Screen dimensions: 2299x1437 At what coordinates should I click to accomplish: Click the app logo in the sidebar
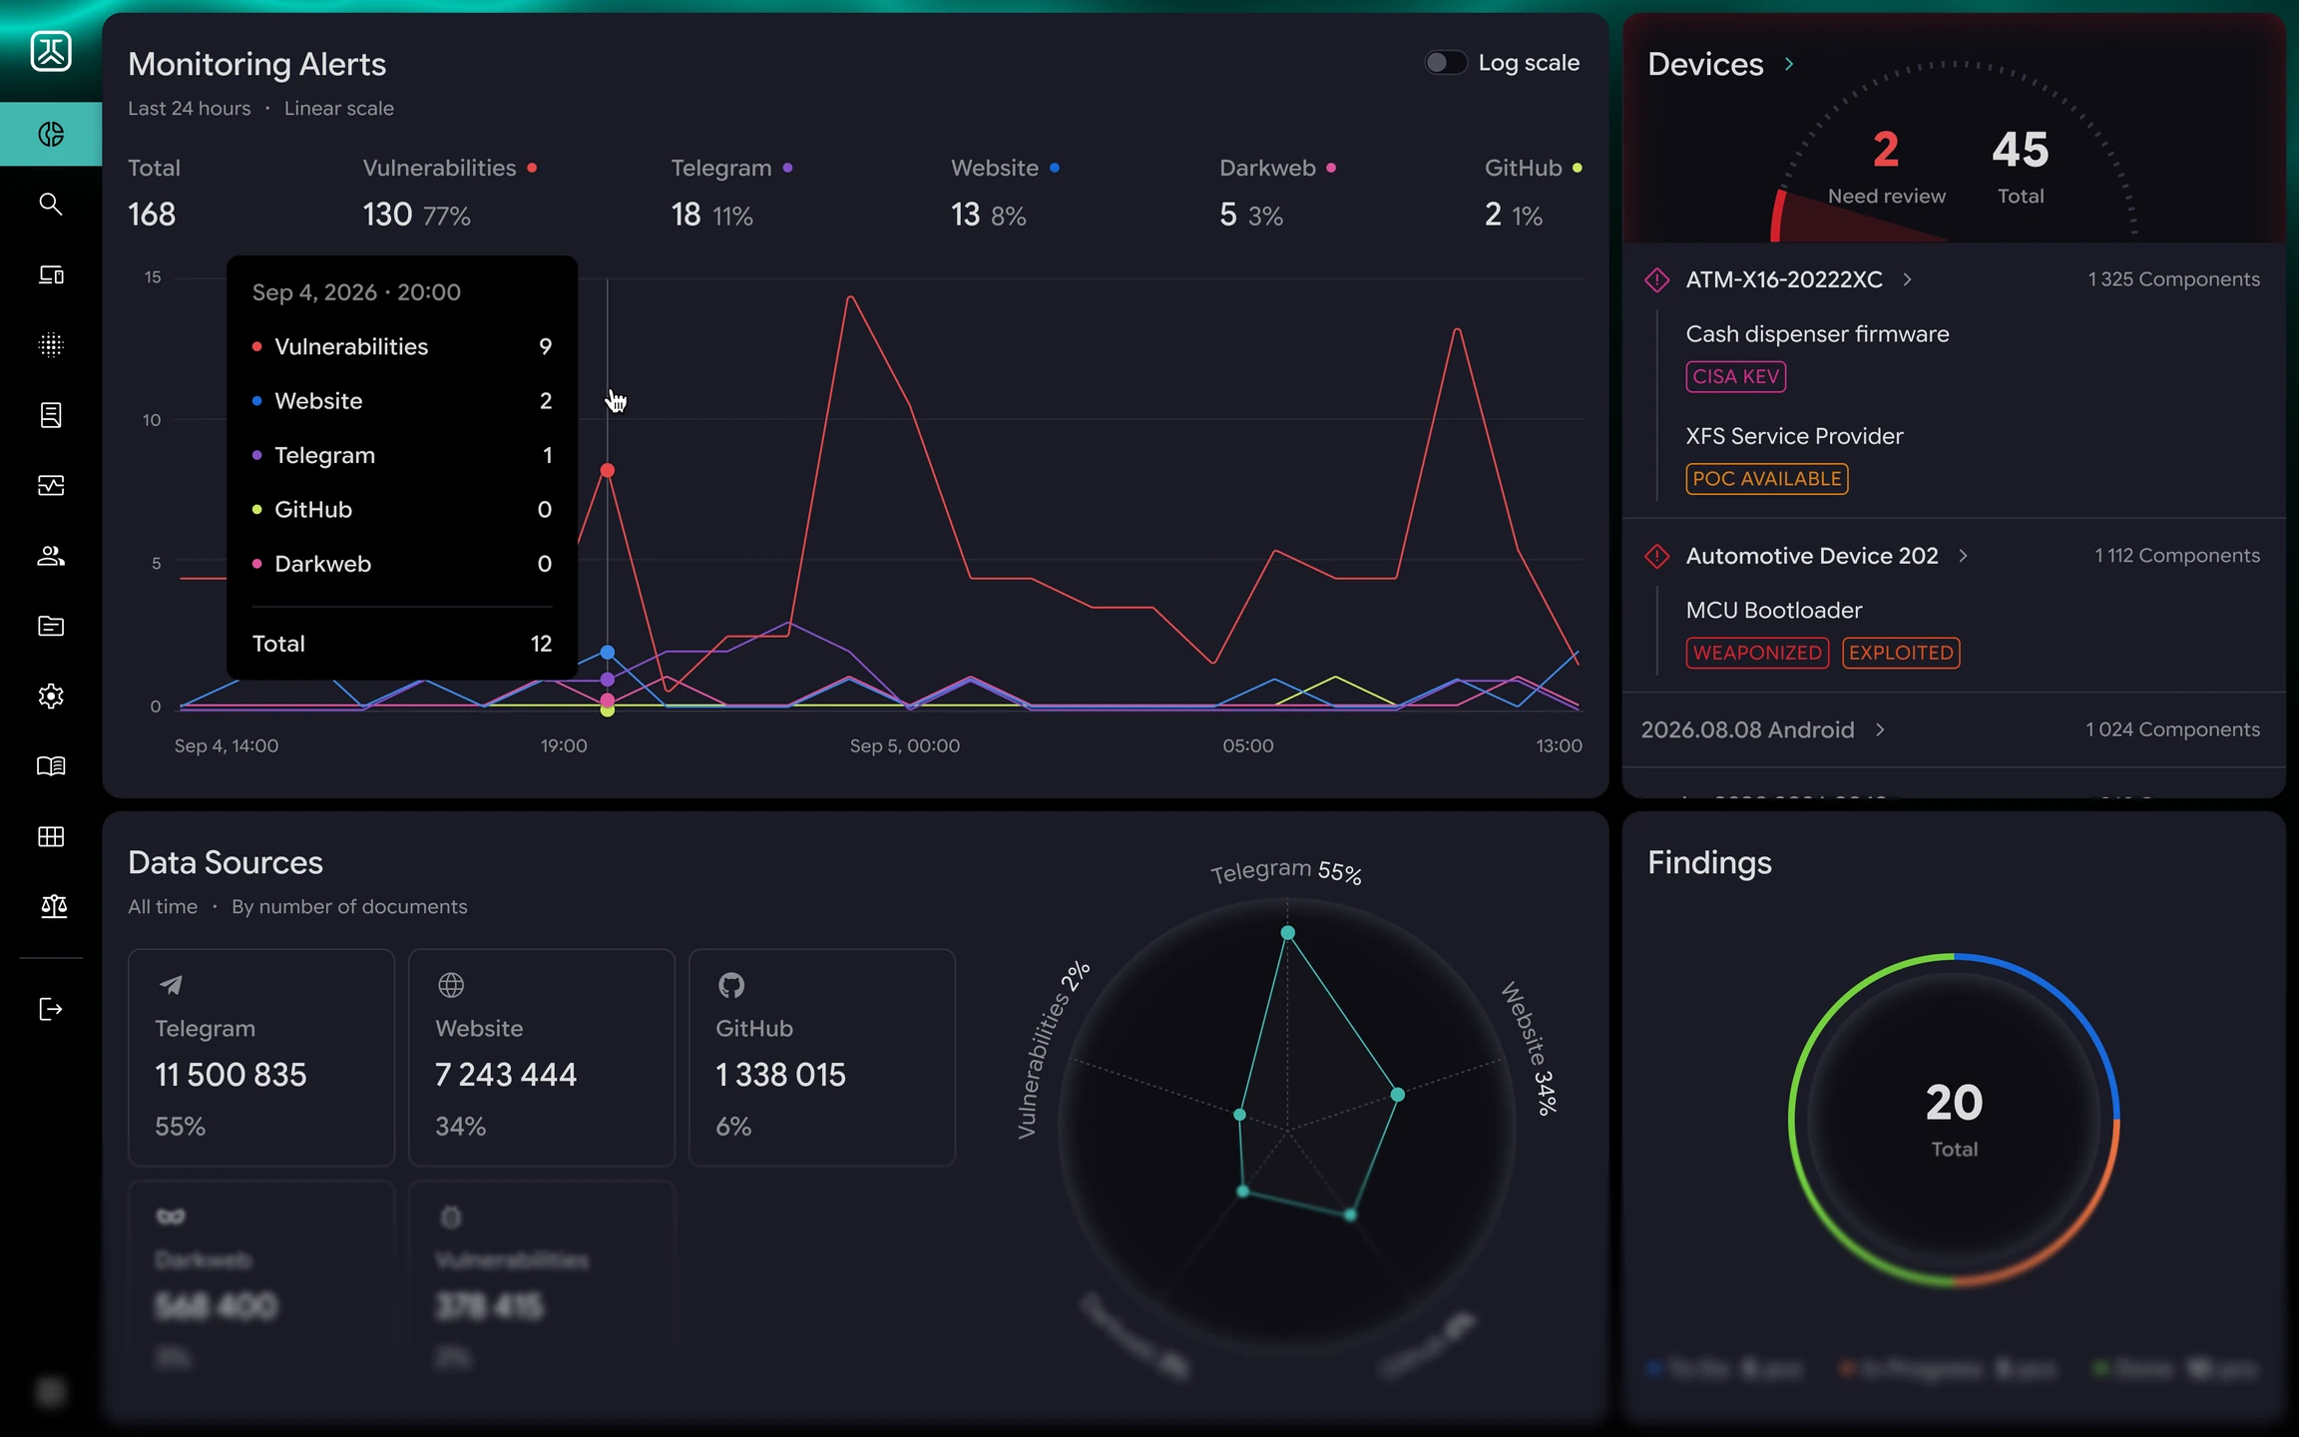[51, 51]
